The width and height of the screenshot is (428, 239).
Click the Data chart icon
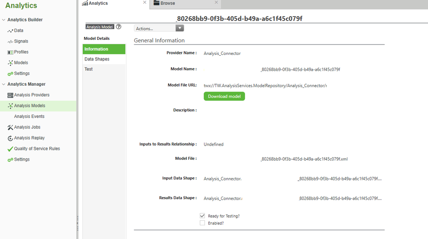(x=10, y=31)
